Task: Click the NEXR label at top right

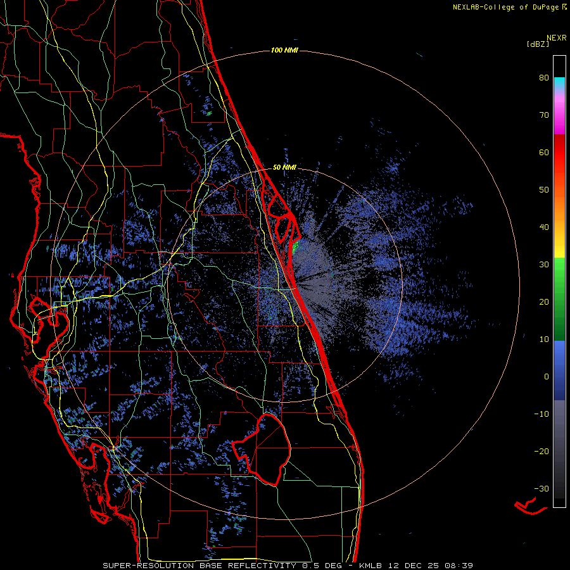Action: click(557, 38)
